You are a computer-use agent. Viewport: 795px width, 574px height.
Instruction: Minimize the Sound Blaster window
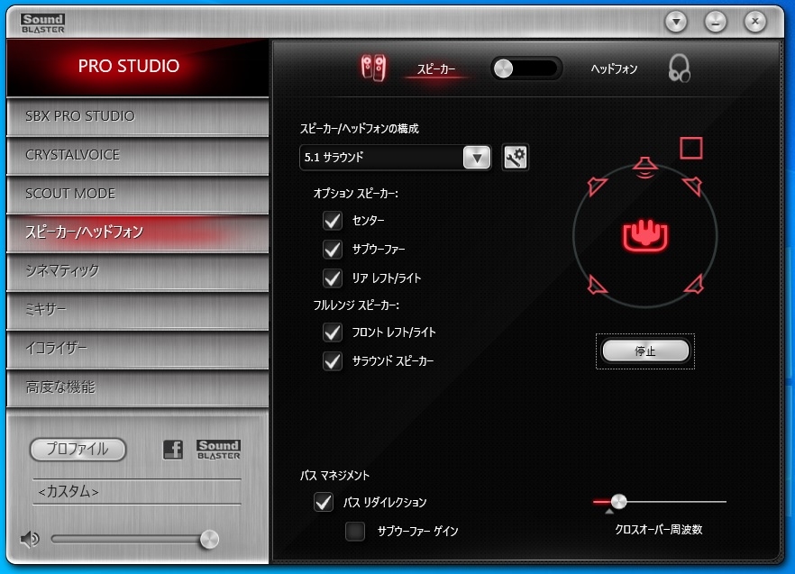pyautogui.click(x=716, y=22)
